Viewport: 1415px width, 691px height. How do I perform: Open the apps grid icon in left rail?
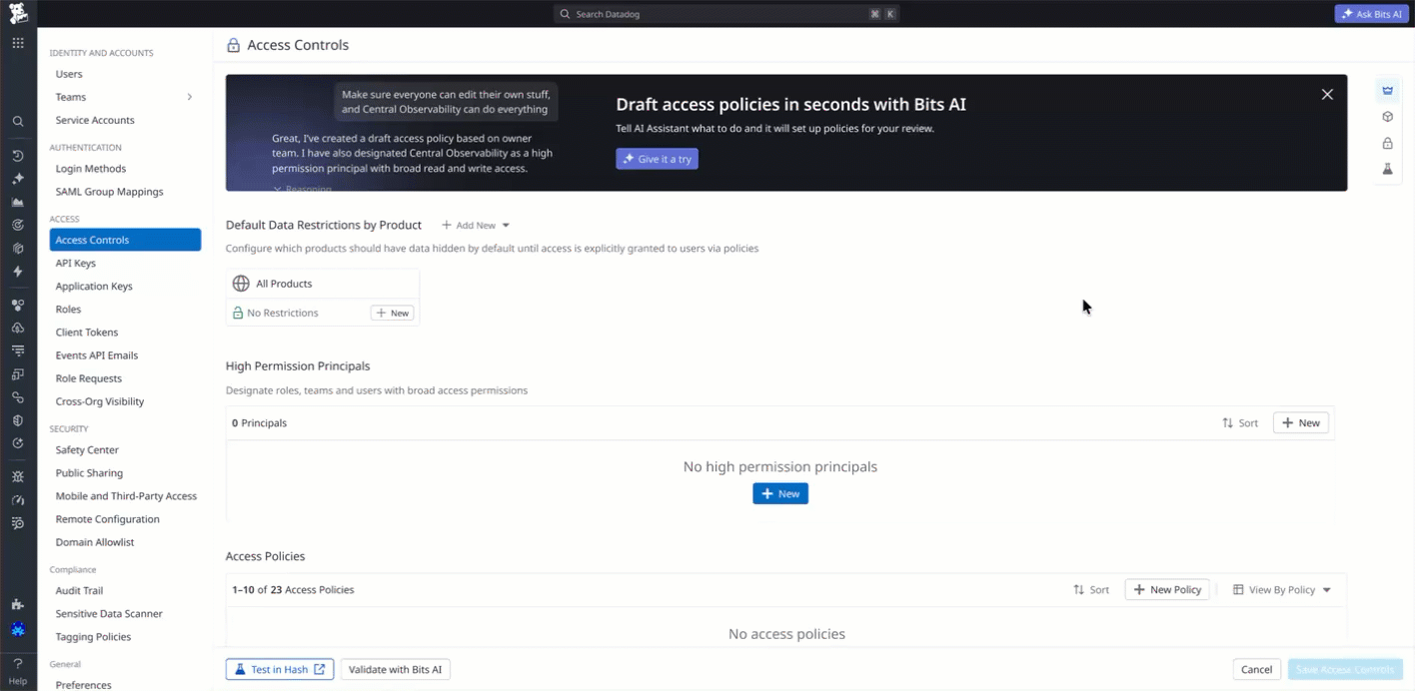tap(18, 43)
